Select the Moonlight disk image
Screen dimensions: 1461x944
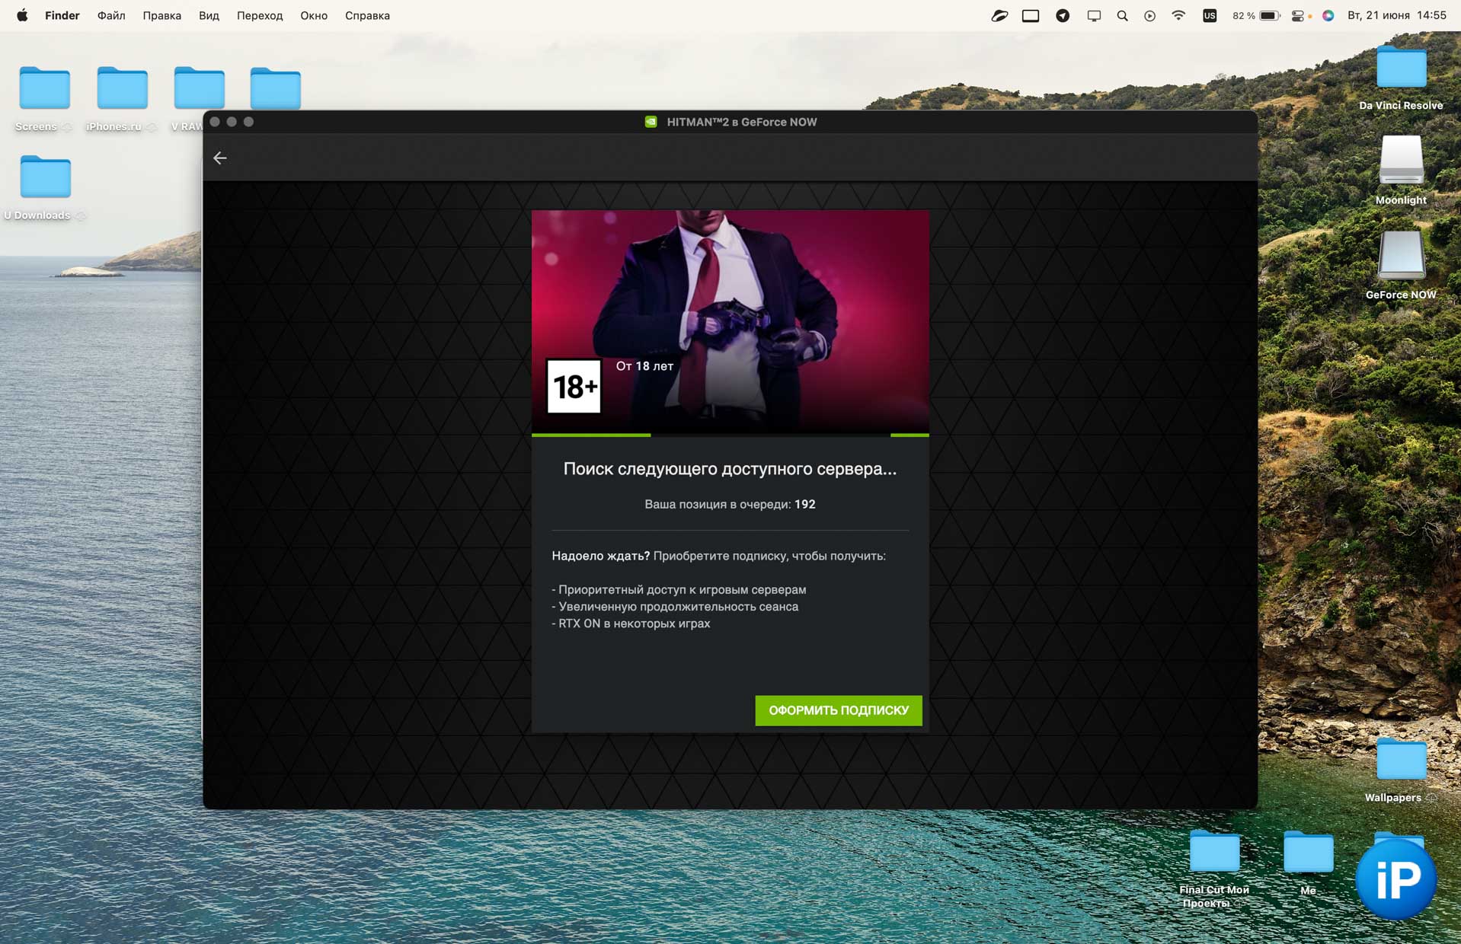(1401, 160)
